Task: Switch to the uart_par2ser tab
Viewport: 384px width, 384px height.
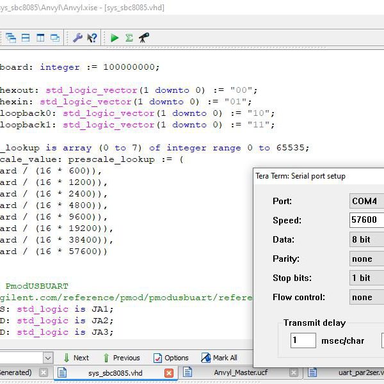Action: click(360, 372)
